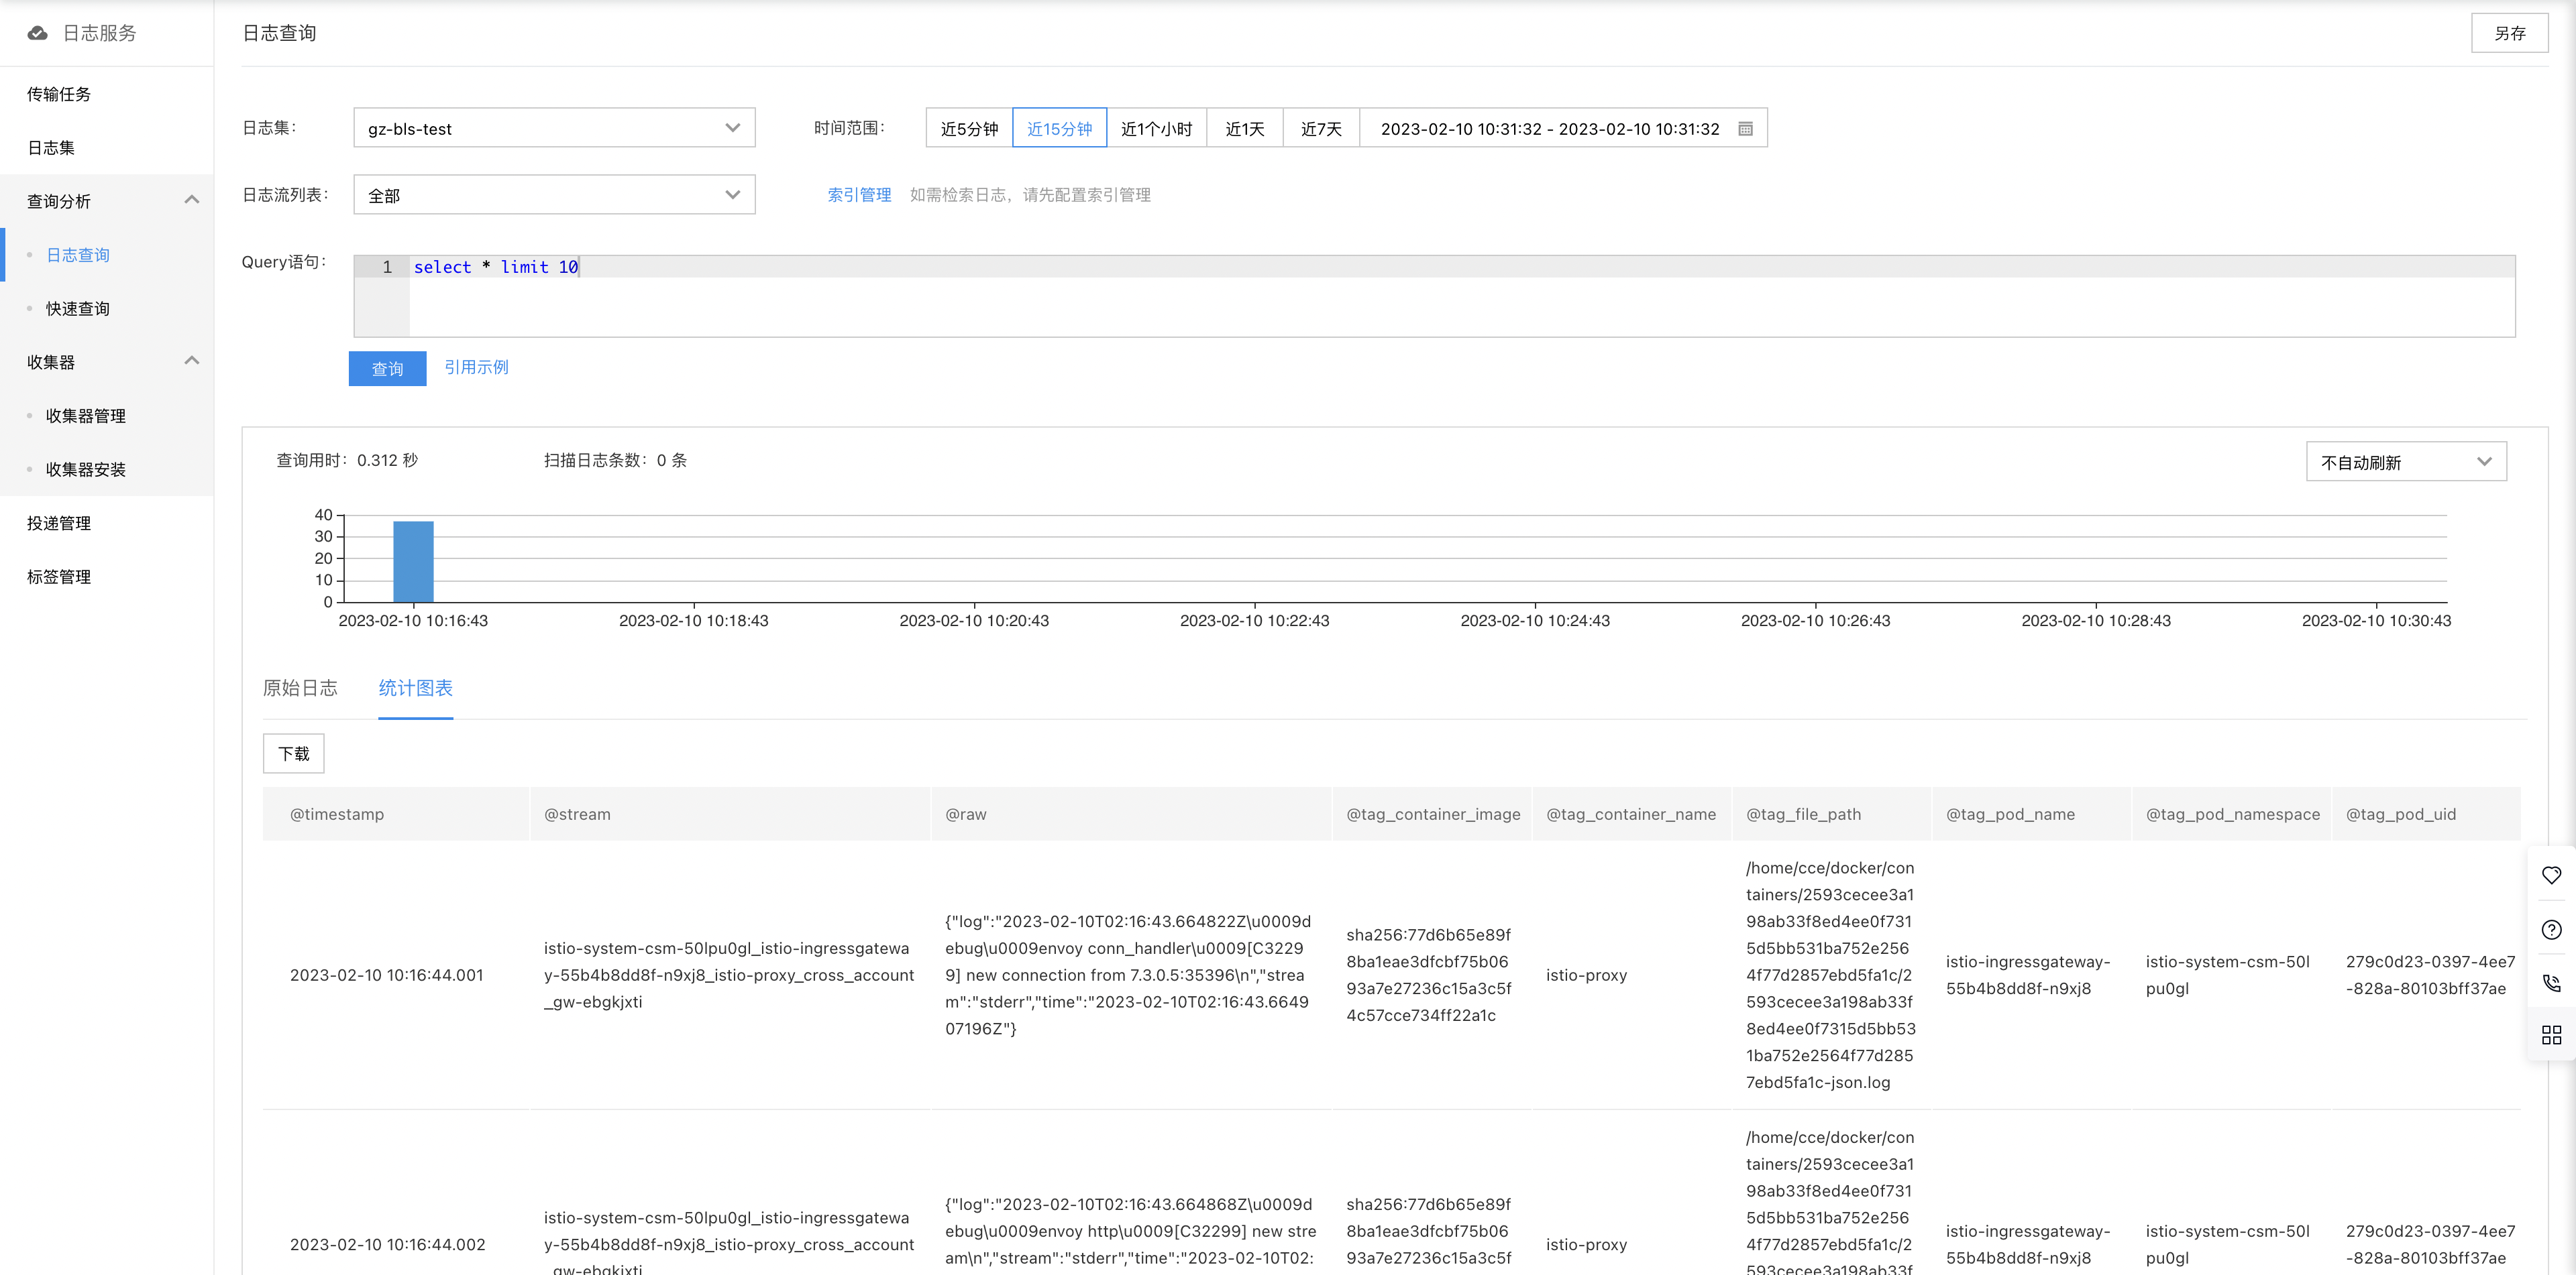Screen dimensions: 2576x1275
Task: Click the 下载 button
Action: [x=293, y=753]
